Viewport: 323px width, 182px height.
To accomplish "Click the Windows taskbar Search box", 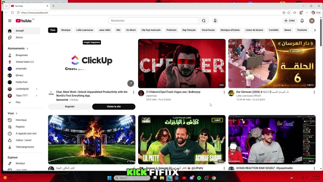I will (132, 178).
